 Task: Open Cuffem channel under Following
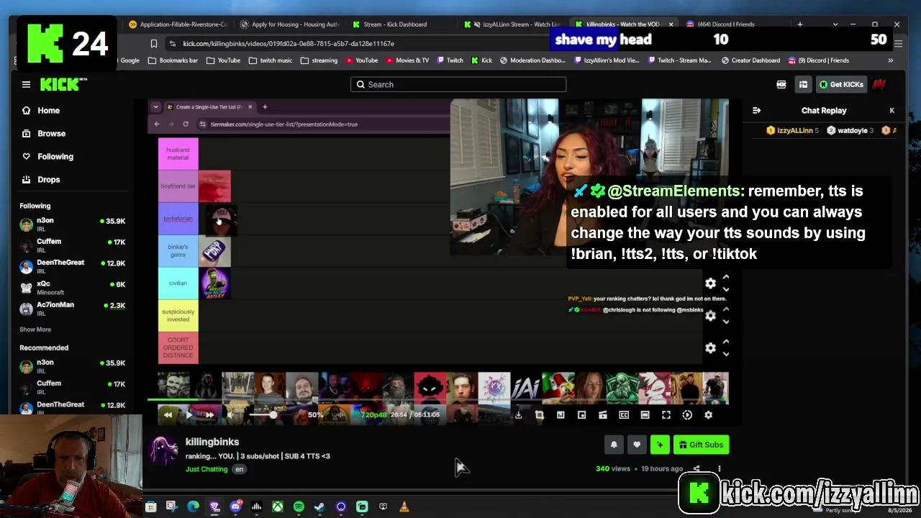72,245
